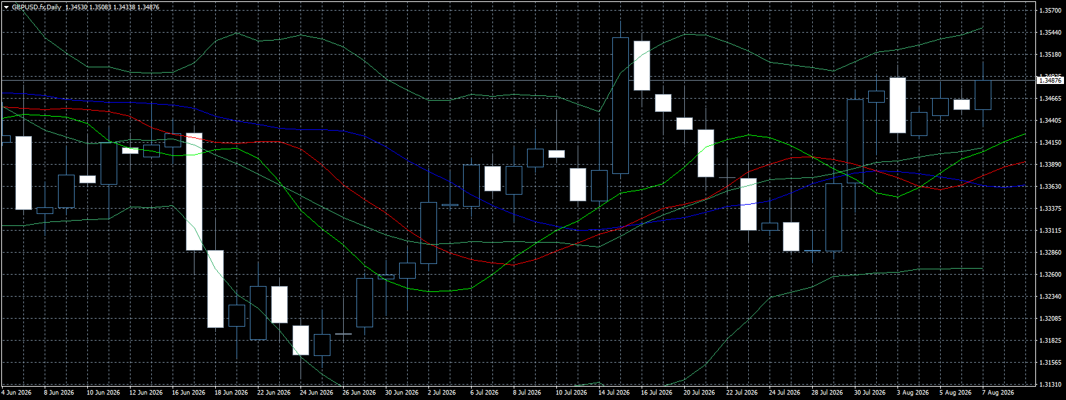Click the 1.31825 price axis label

pos(1050,341)
